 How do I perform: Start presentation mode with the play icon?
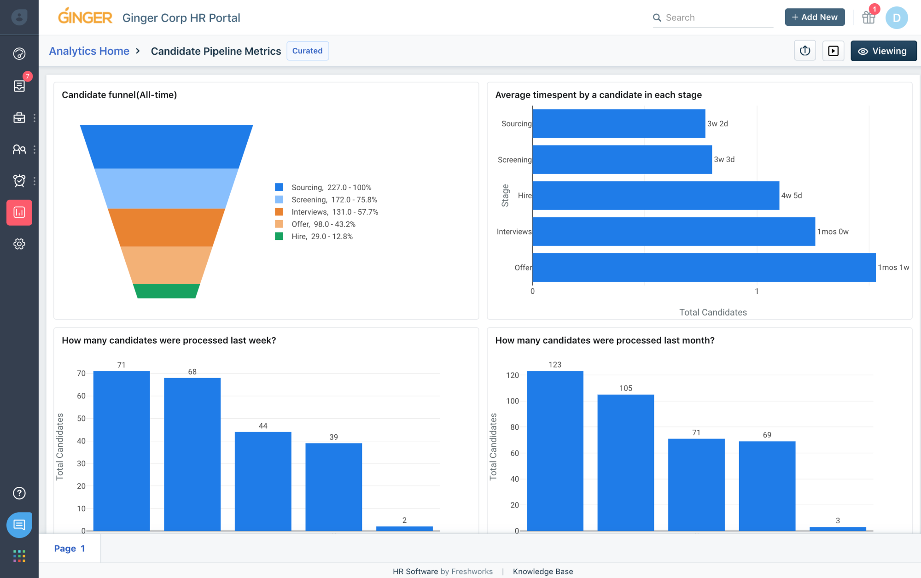(833, 51)
